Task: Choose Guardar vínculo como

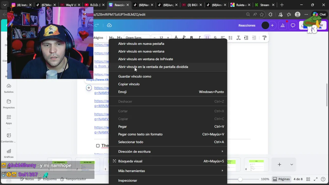Action: click(x=168, y=76)
